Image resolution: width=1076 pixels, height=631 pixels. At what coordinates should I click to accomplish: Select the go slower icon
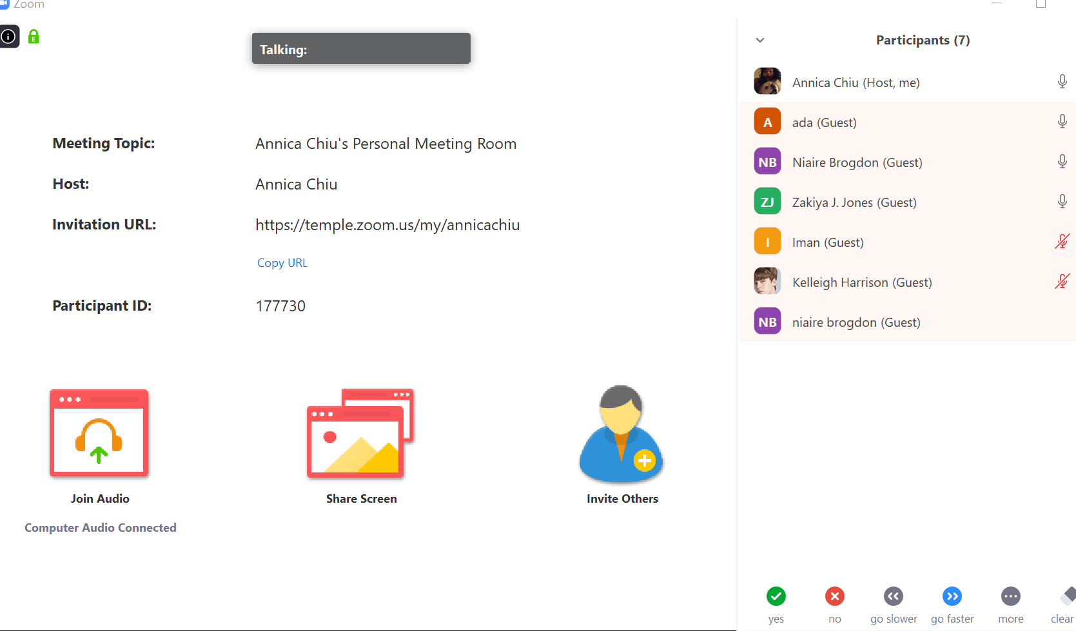[893, 596]
